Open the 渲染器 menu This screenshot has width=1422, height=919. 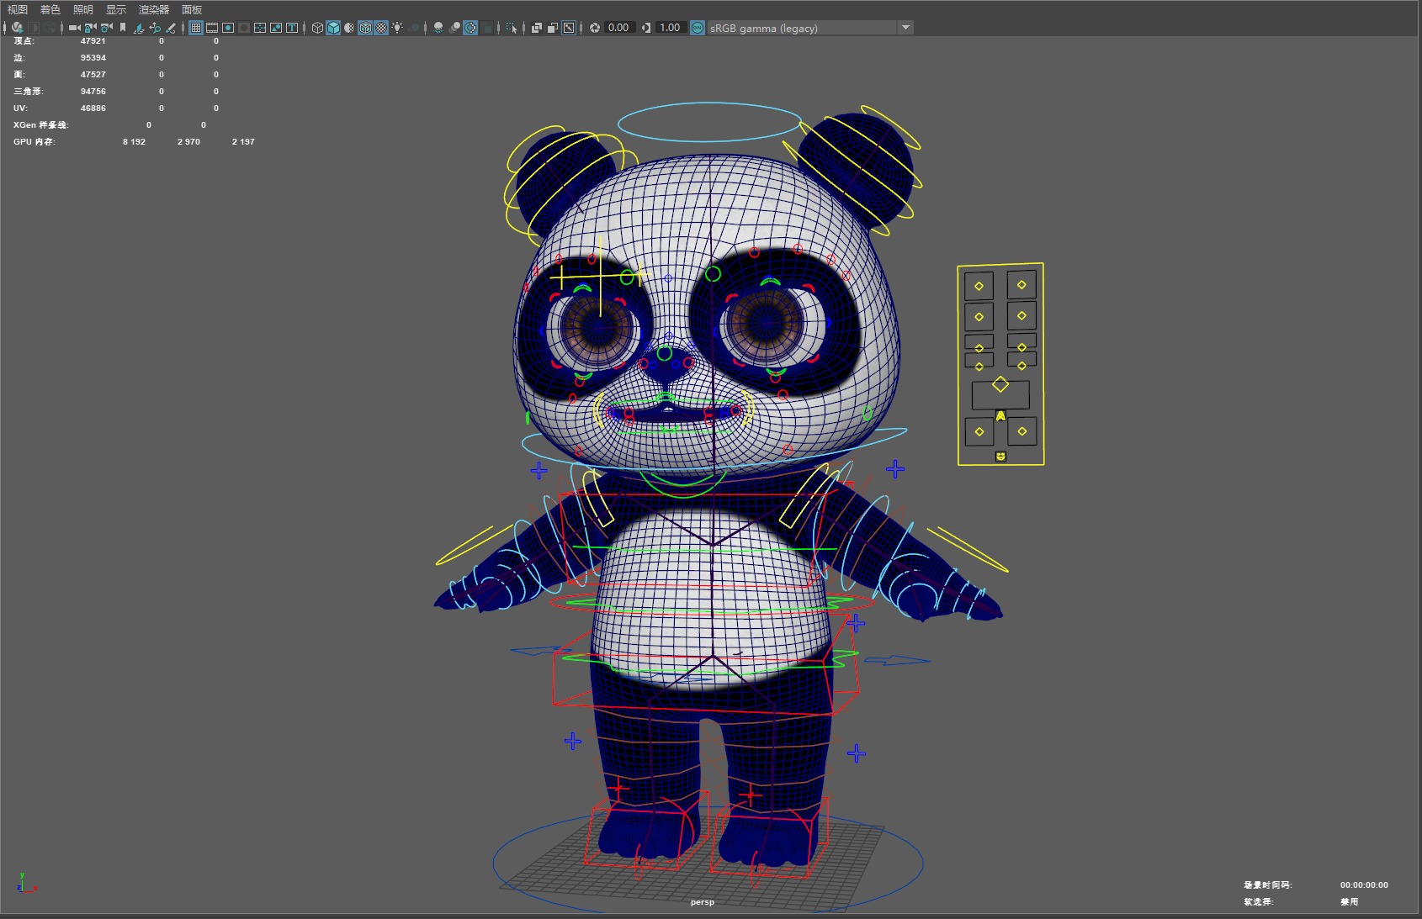154,9
